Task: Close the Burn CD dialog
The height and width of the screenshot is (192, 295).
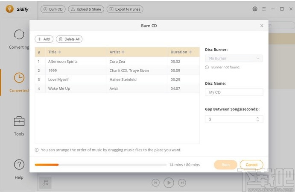Action: coord(262,26)
